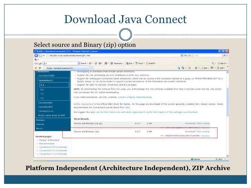Open the Google toolbar search box dropdown

(79, 63)
